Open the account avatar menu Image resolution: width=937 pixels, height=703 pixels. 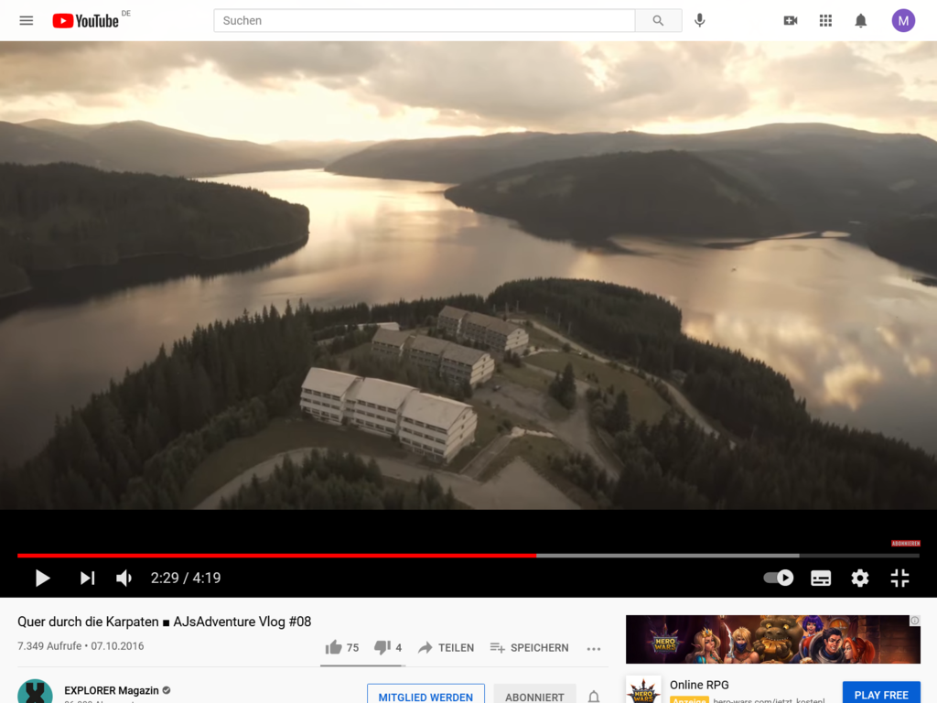[x=903, y=21]
